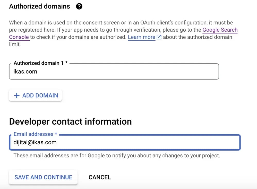Click the Authorized domain 1 label
The width and height of the screenshot is (257, 189).
pyautogui.click(x=40, y=63)
